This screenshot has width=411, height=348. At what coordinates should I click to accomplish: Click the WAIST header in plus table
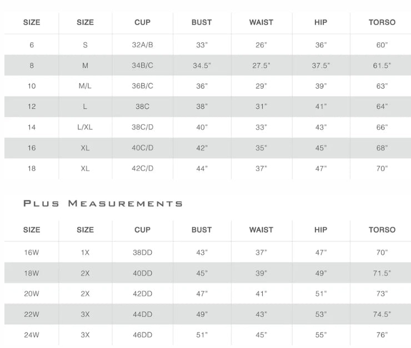coord(261,230)
